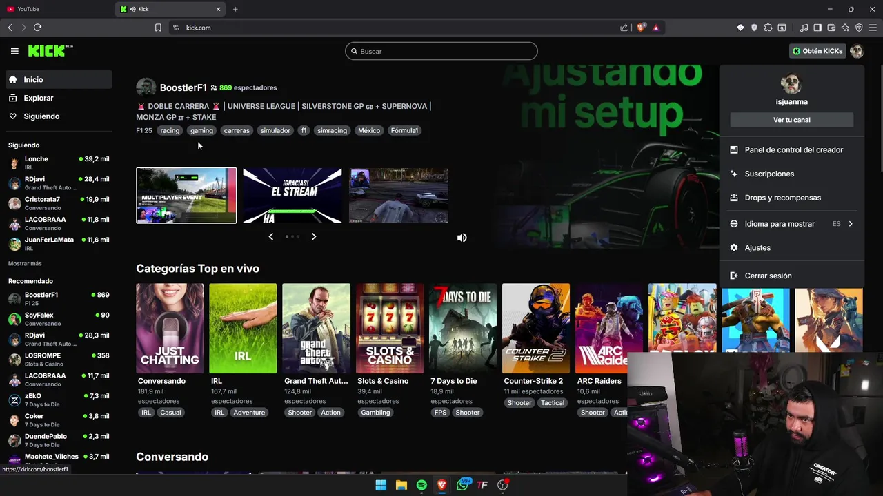Mute the featured stream volume icon
The height and width of the screenshot is (496, 883).
(462, 238)
